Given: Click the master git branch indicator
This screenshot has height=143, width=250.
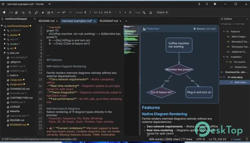Looking at the screenshot, I should click(x=236, y=139).
